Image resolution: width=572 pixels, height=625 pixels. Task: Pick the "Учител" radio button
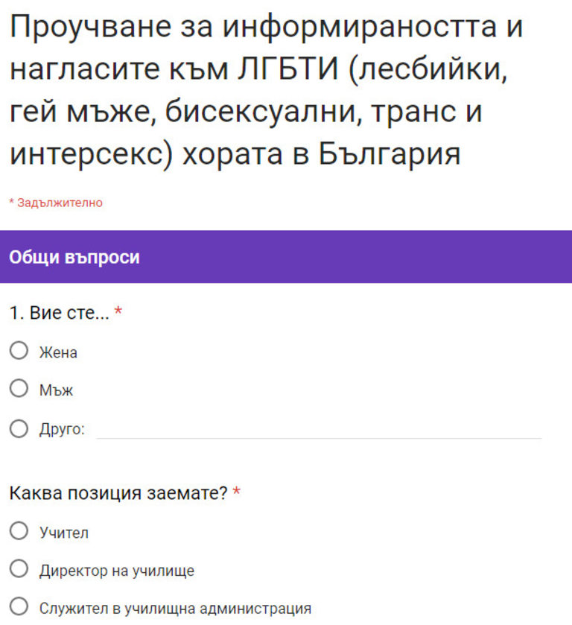pos(19,531)
